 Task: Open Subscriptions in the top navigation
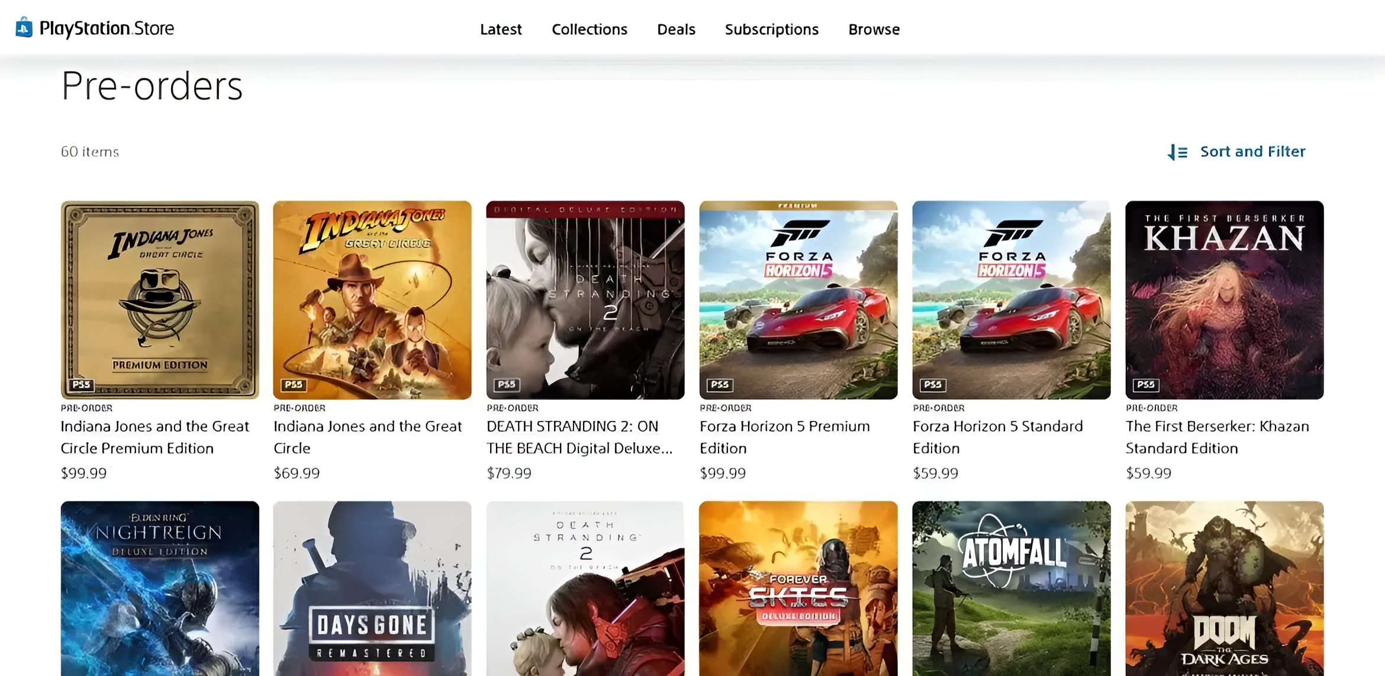(772, 29)
